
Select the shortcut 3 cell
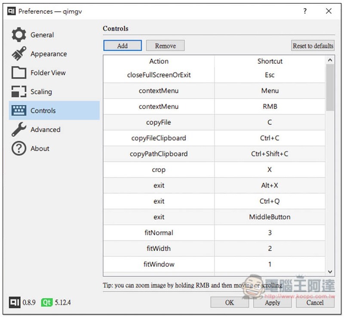pyautogui.click(x=270, y=233)
